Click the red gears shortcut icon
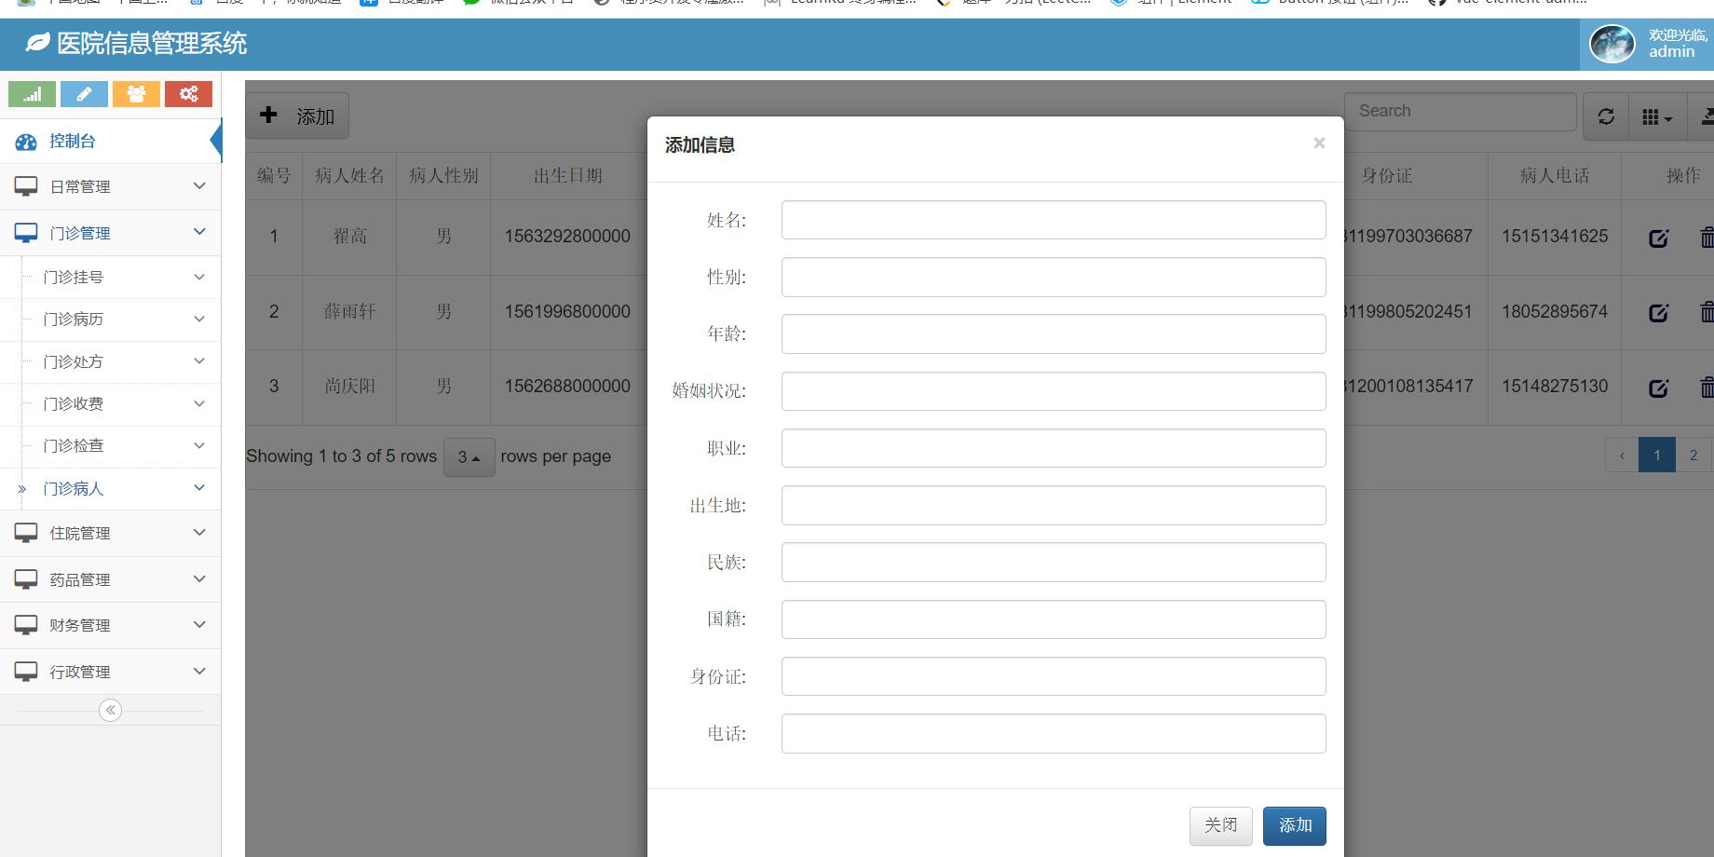The width and height of the screenshot is (1714, 857). 188,94
